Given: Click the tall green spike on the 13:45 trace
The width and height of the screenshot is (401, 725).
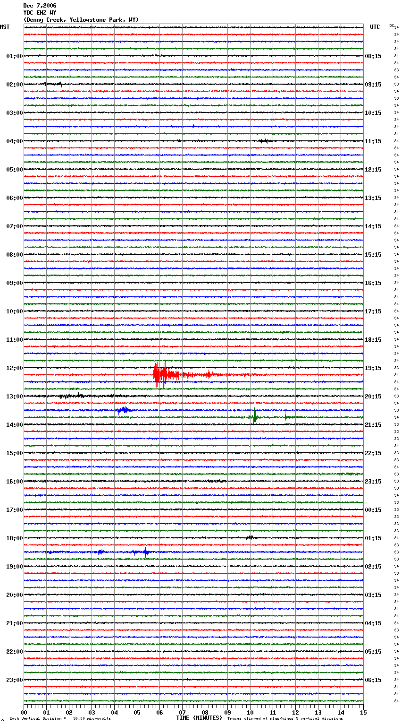Looking at the screenshot, I should pos(255,416).
